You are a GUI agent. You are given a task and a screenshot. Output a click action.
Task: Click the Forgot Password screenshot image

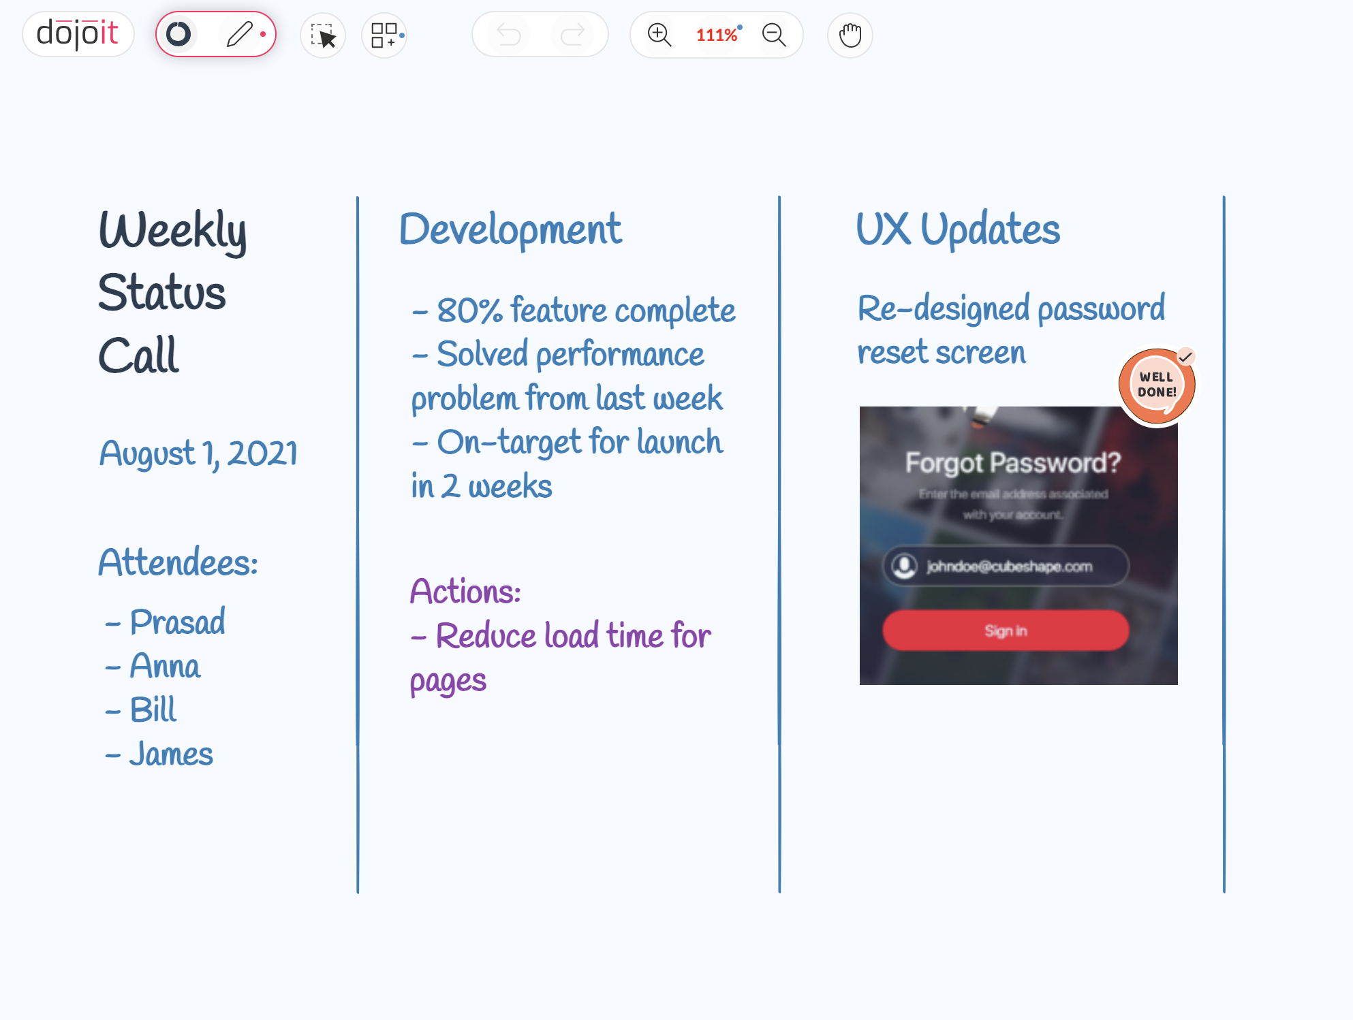pos(1018,545)
